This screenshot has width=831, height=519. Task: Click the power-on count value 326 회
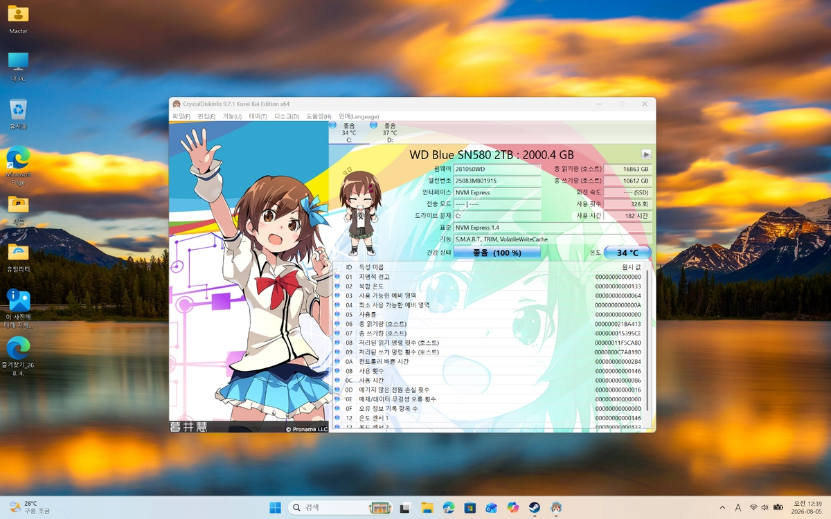tap(627, 204)
